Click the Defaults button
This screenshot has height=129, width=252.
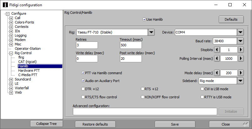point(231,19)
